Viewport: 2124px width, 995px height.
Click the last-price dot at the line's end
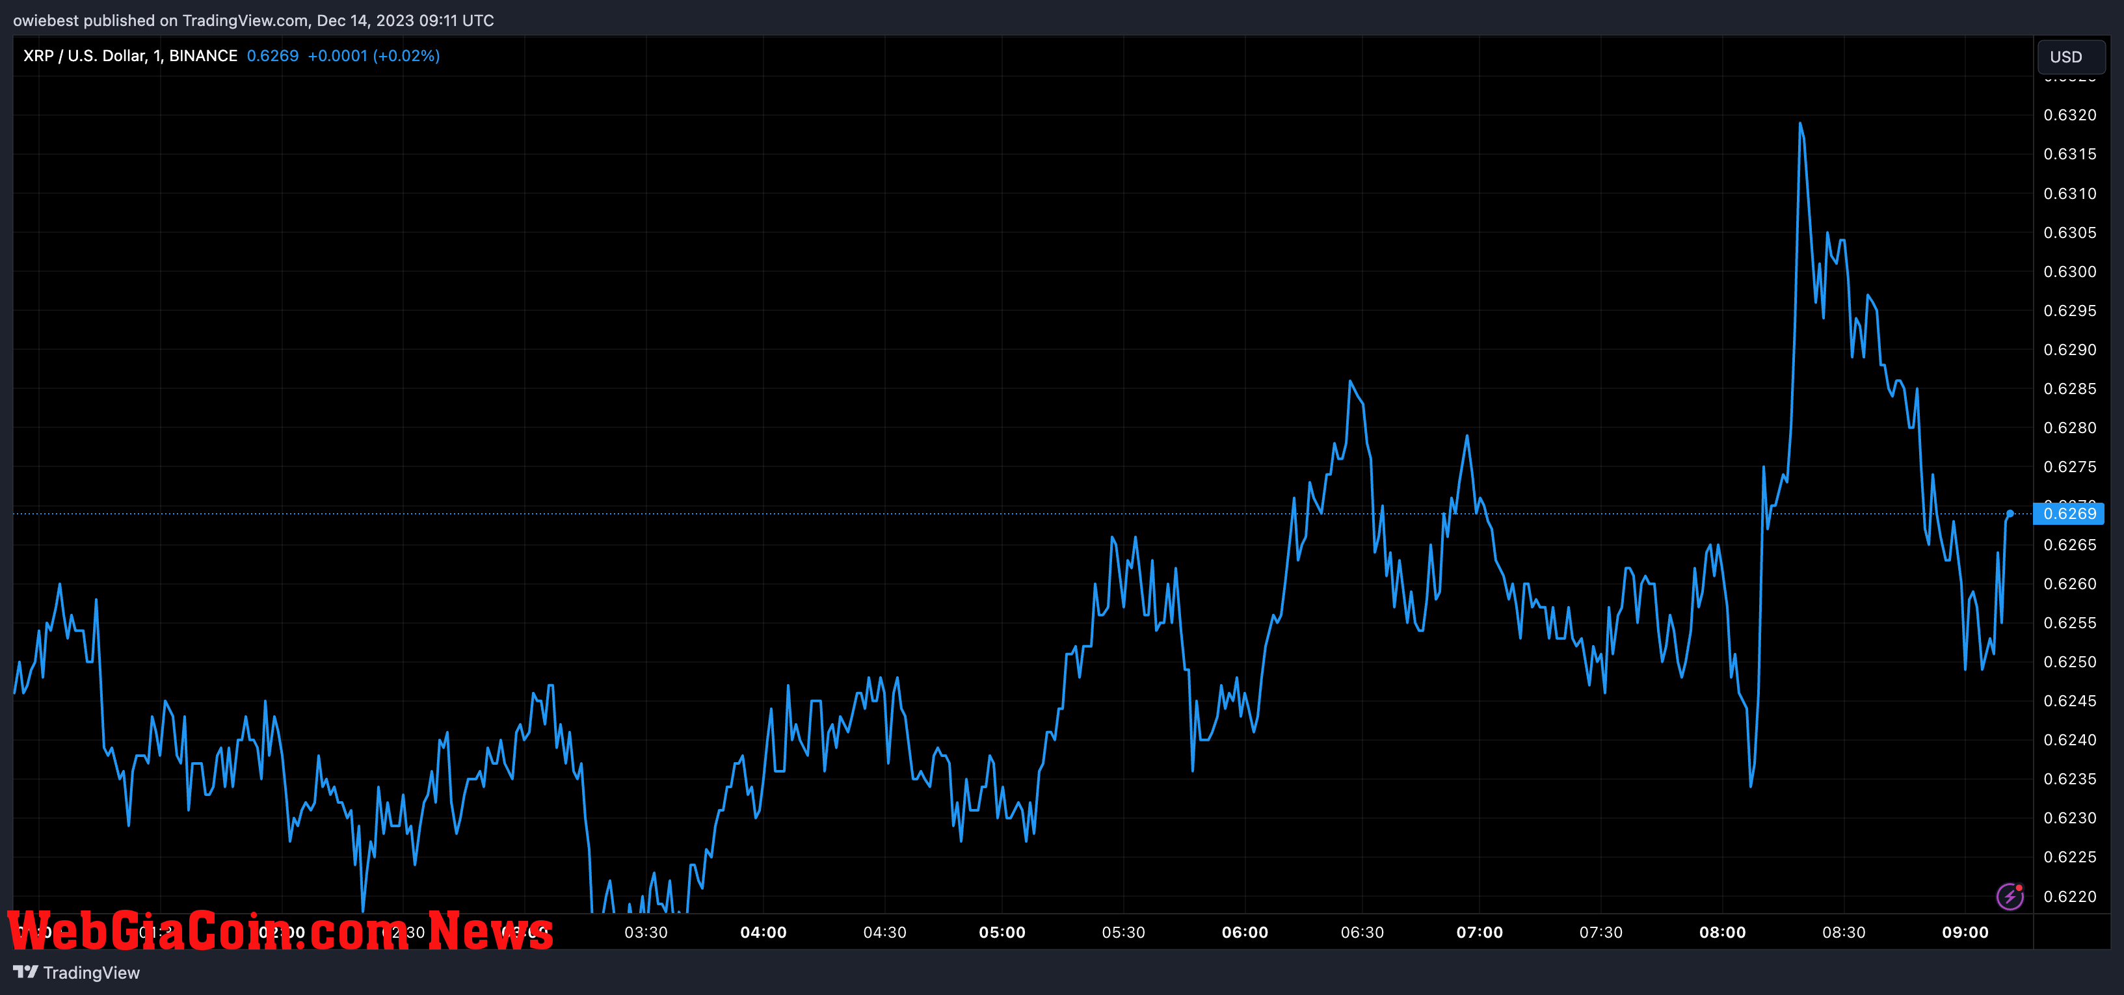(x=2010, y=514)
